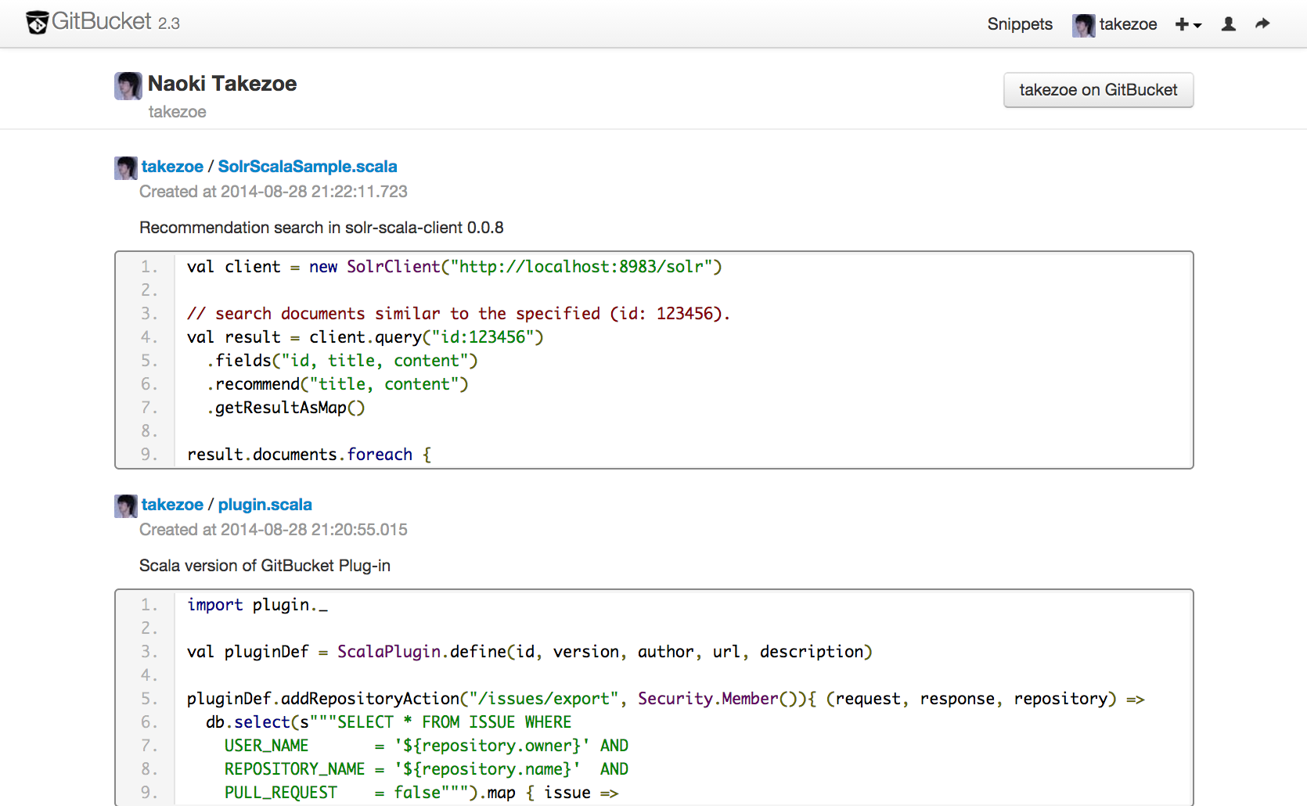The height and width of the screenshot is (806, 1307).
Task: Click Naoki Takezoe profile avatar in header
Action: (128, 85)
